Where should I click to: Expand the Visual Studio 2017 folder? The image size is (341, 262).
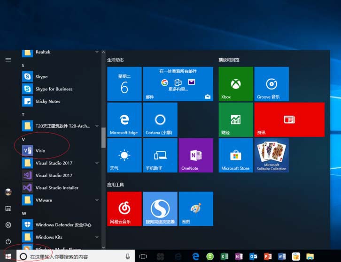pyautogui.click(x=97, y=163)
